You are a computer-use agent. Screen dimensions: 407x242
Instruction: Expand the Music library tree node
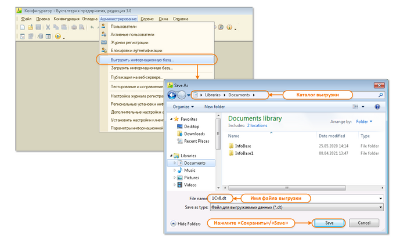[x=175, y=170]
